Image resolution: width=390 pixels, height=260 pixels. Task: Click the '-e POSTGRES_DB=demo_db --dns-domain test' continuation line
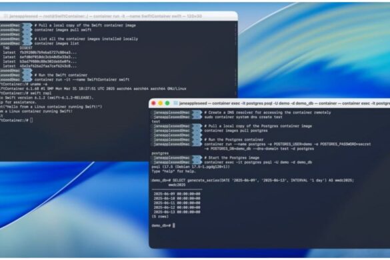(259, 149)
